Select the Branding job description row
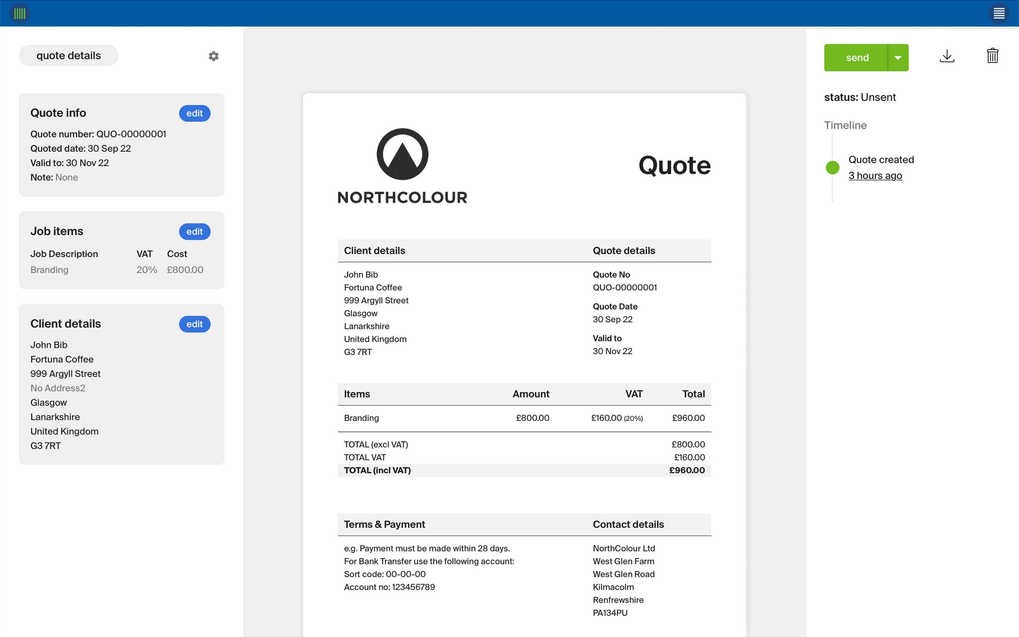Viewport: 1019px width, 637px height. (49, 270)
